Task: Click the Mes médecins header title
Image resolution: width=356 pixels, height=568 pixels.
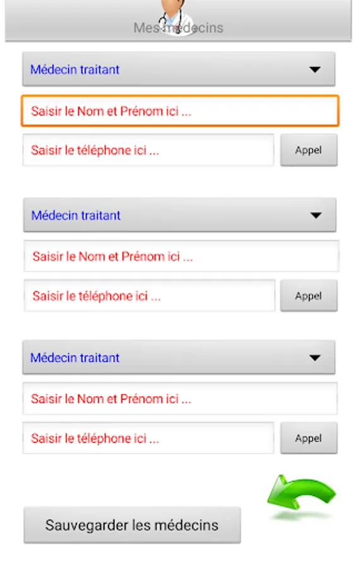Action: click(178, 28)
